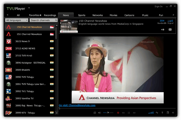Click the Sign In link
181x120 pixels.
[158, 6]
